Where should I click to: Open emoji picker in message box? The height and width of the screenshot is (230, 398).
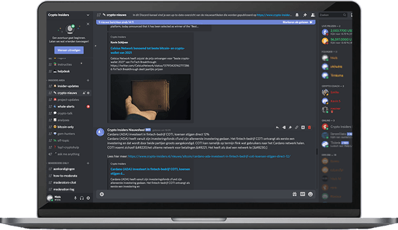click(310, 195)
